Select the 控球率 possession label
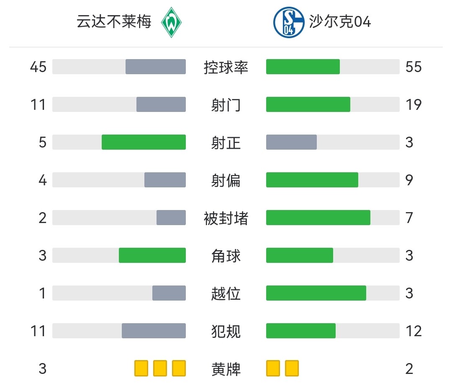Viewport: 452px width, 384px height. point(226,67)
